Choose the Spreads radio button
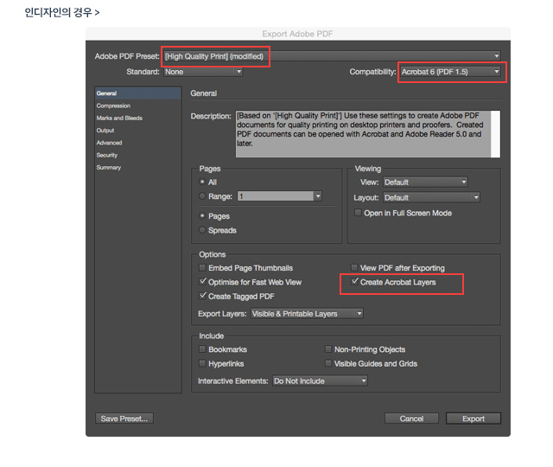553x467 pixels. pos(202,230)
